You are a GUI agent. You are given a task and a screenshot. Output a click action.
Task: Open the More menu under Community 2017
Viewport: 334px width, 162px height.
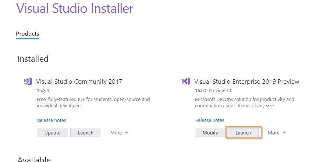pos(119,133)
